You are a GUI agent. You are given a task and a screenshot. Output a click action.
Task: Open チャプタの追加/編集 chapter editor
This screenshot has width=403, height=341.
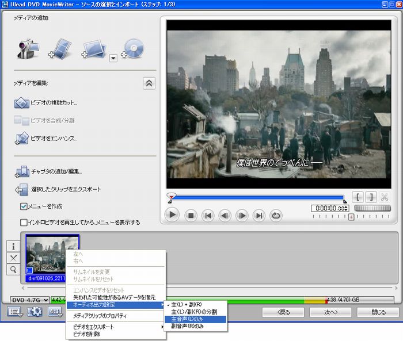(48, 171)
